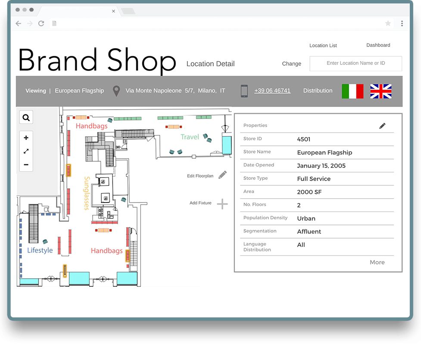The width and height of the screenshot is (421, 344).
Task: Click the phone icon in the gray bar
Action: pos(244,91)
